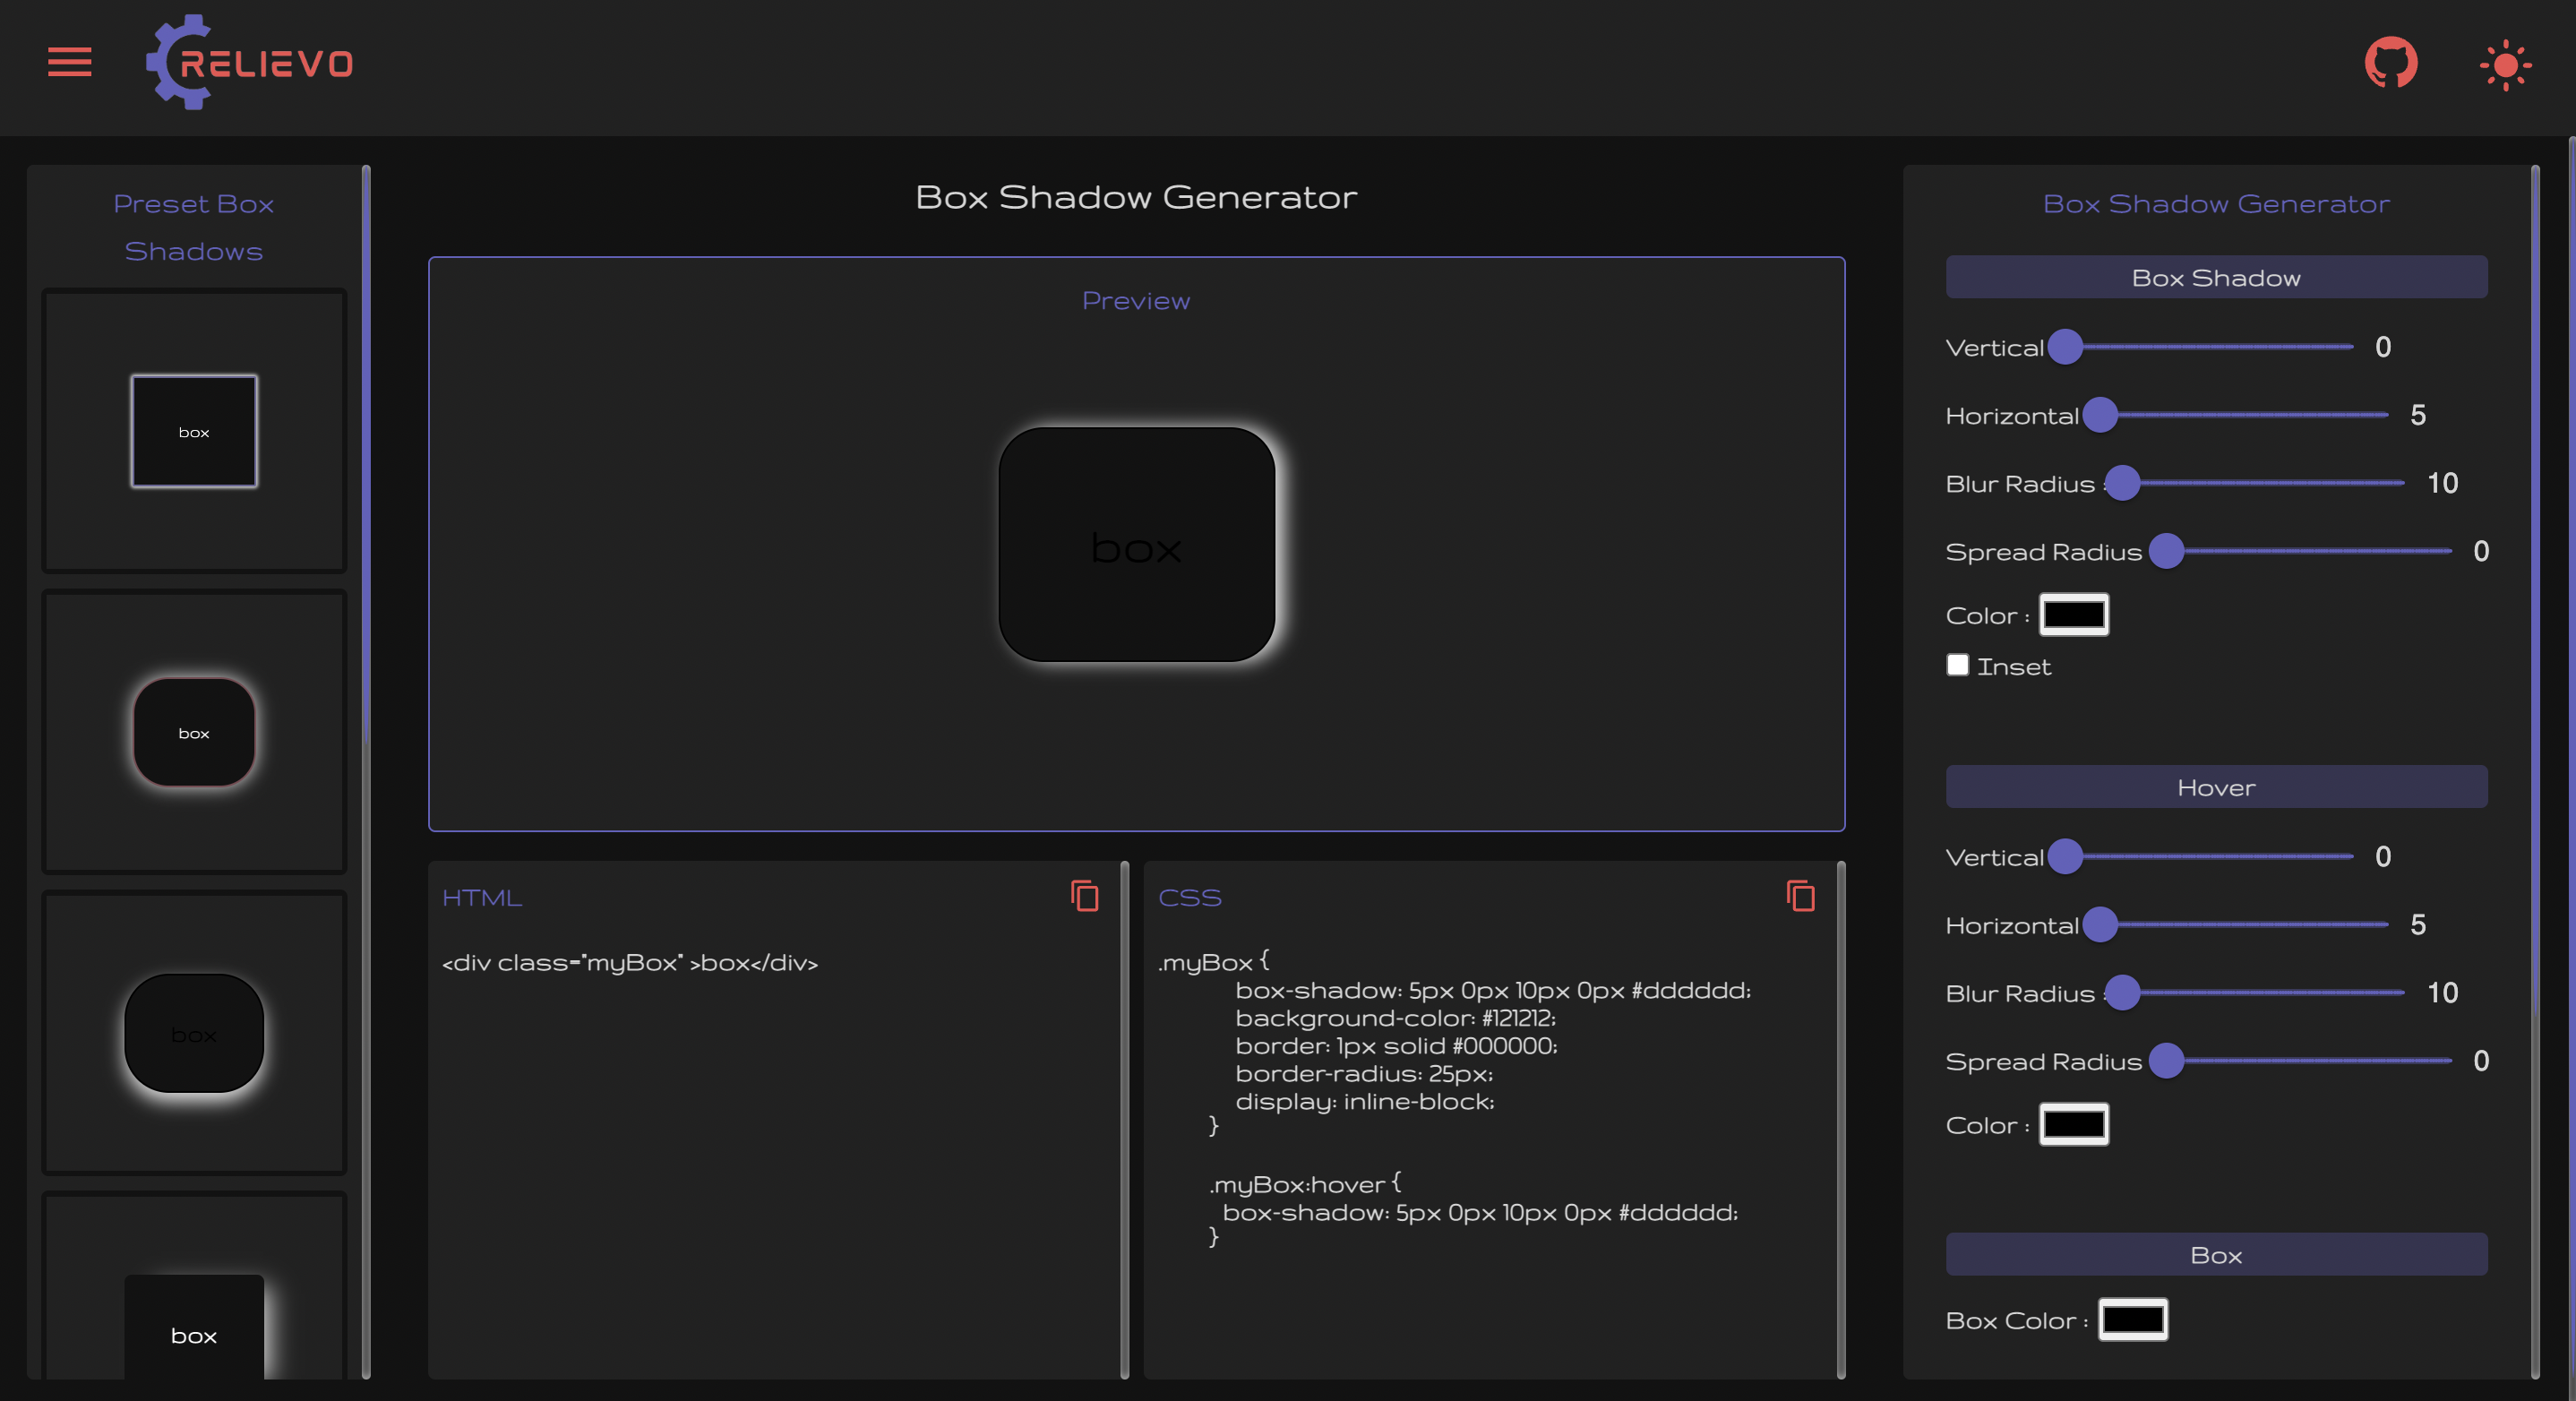Click the preset shadows panel scrollbar

coord(366,450)
